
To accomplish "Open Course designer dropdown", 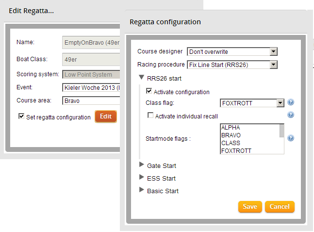I will tap(273, 52).
